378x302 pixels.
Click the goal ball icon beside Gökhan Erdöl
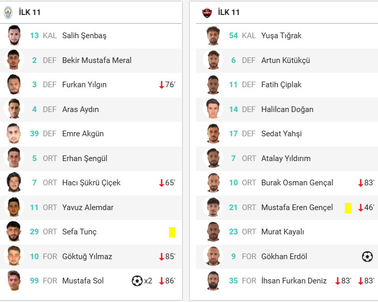point(367,257)
